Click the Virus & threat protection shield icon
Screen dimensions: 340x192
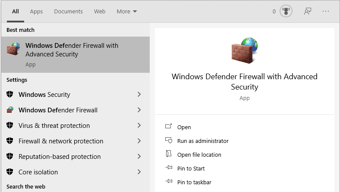10,125
